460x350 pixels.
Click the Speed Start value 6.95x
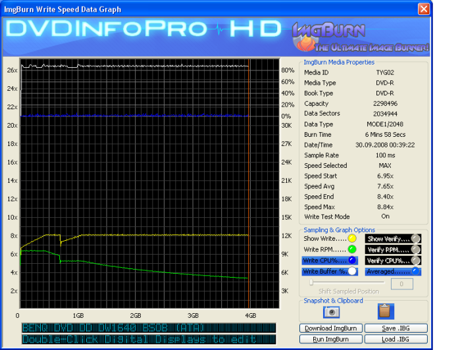pyautogui.click(x=385, y=176)
